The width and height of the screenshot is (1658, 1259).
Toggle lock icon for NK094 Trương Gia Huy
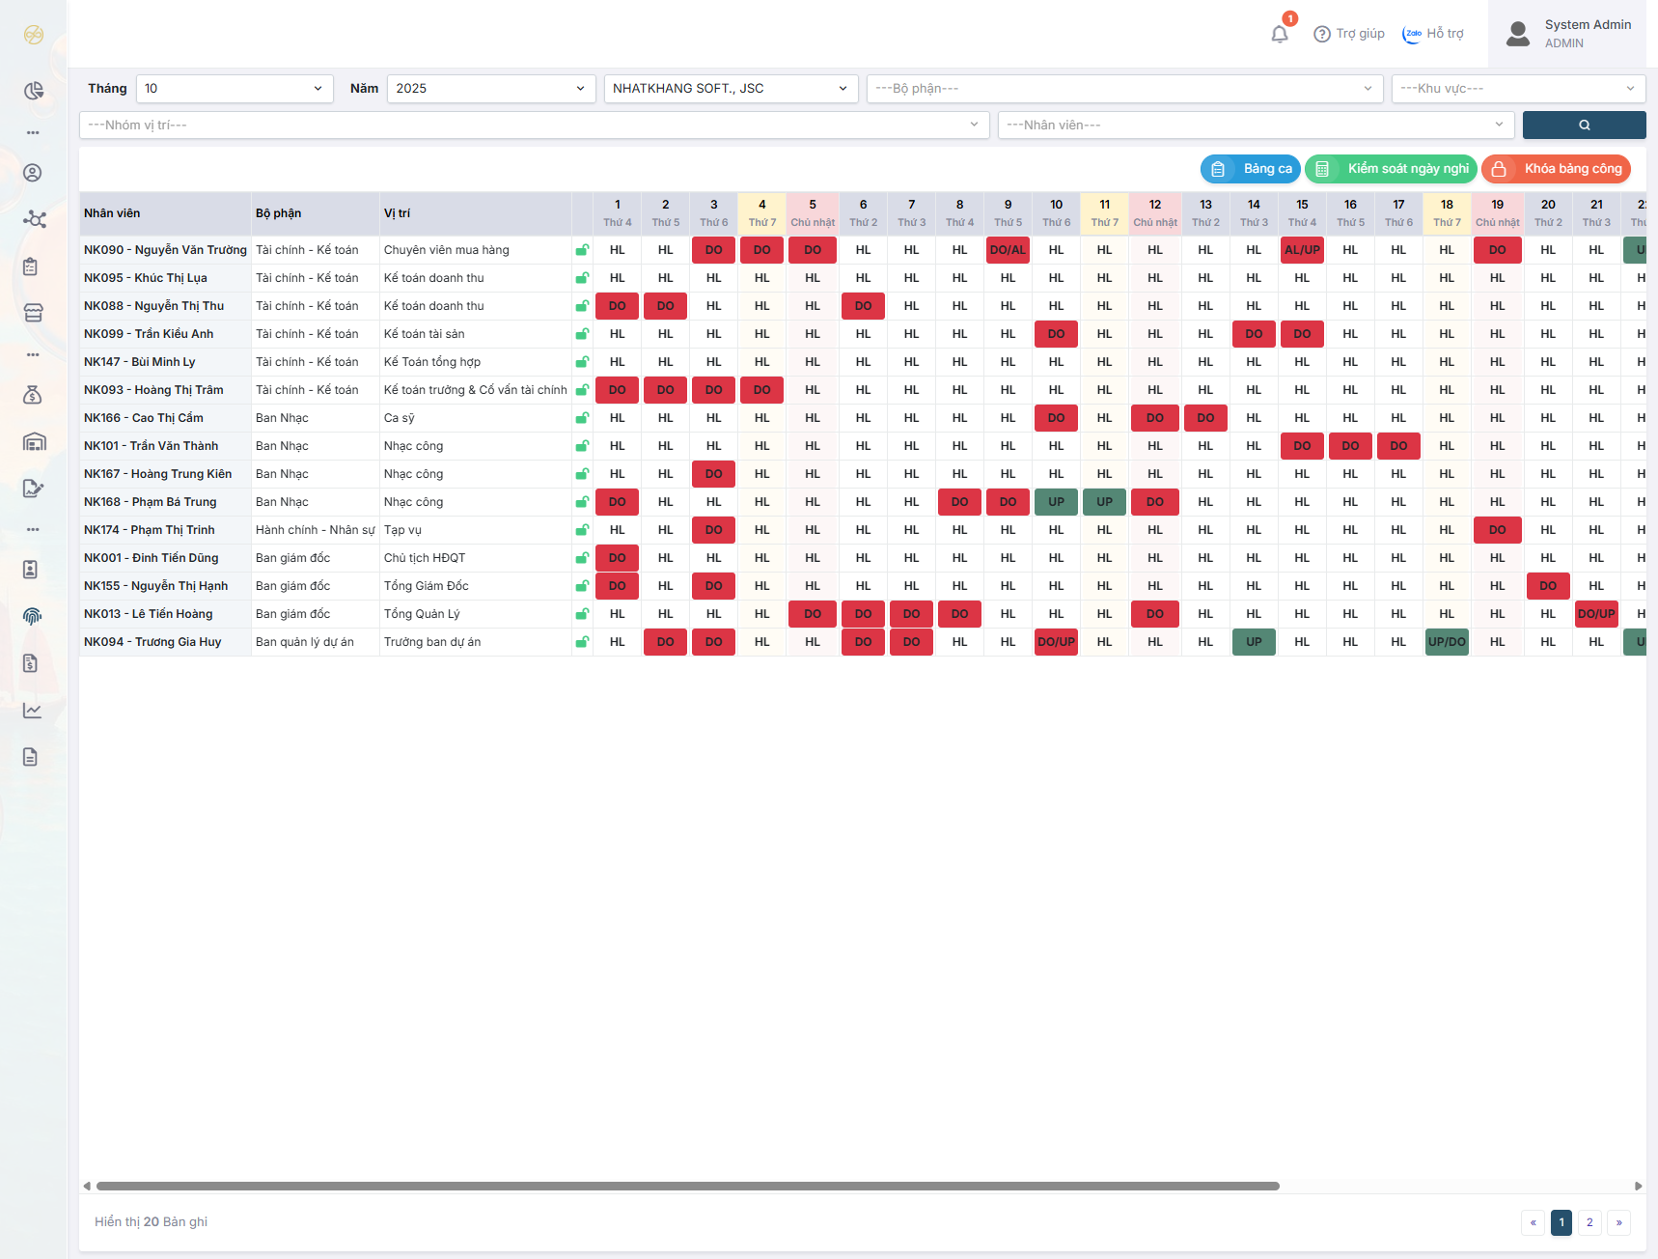pyautogui.click(x=582, y=642)
